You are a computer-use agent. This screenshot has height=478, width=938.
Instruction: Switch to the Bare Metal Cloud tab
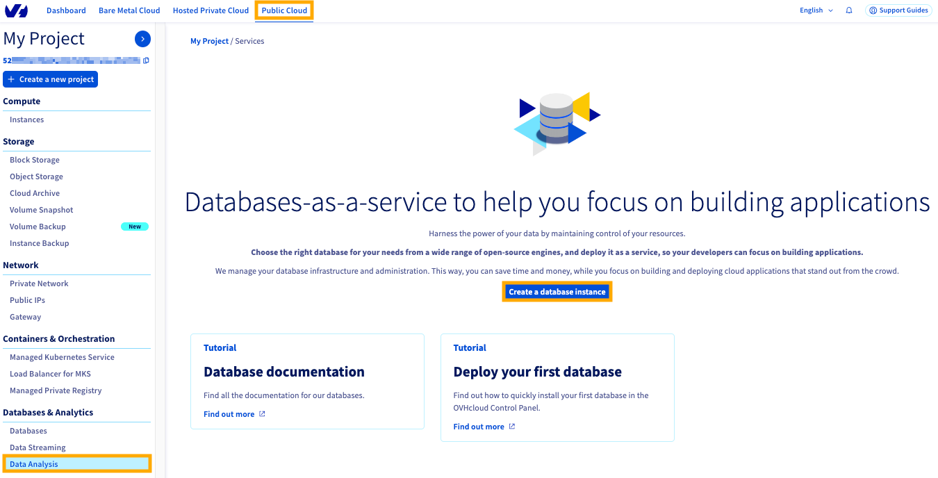pyautogui.click(x=129, y=10)
